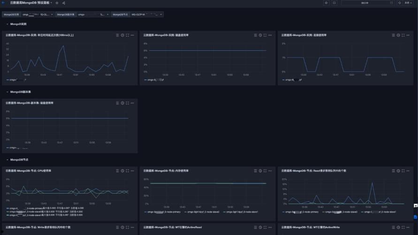
Task: Click WT引擎的ActiveWrite panel title
Action: 311,227
